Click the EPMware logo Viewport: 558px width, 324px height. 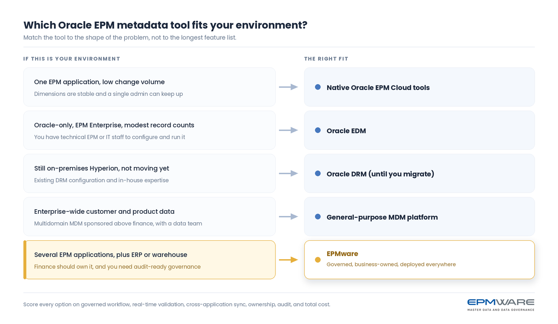pyautogui.click(x=501, y=305)
